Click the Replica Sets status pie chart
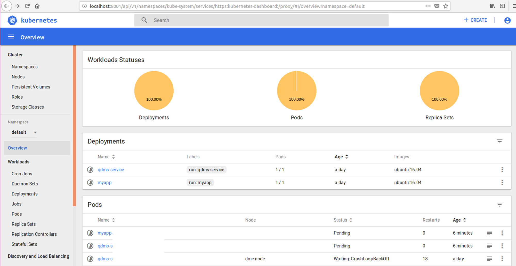Viewport: 516px width, 266px height. click(439, 91)
